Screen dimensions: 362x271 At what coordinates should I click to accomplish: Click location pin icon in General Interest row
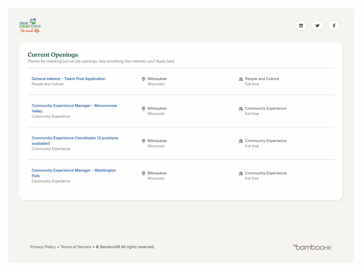pos(144,79)
